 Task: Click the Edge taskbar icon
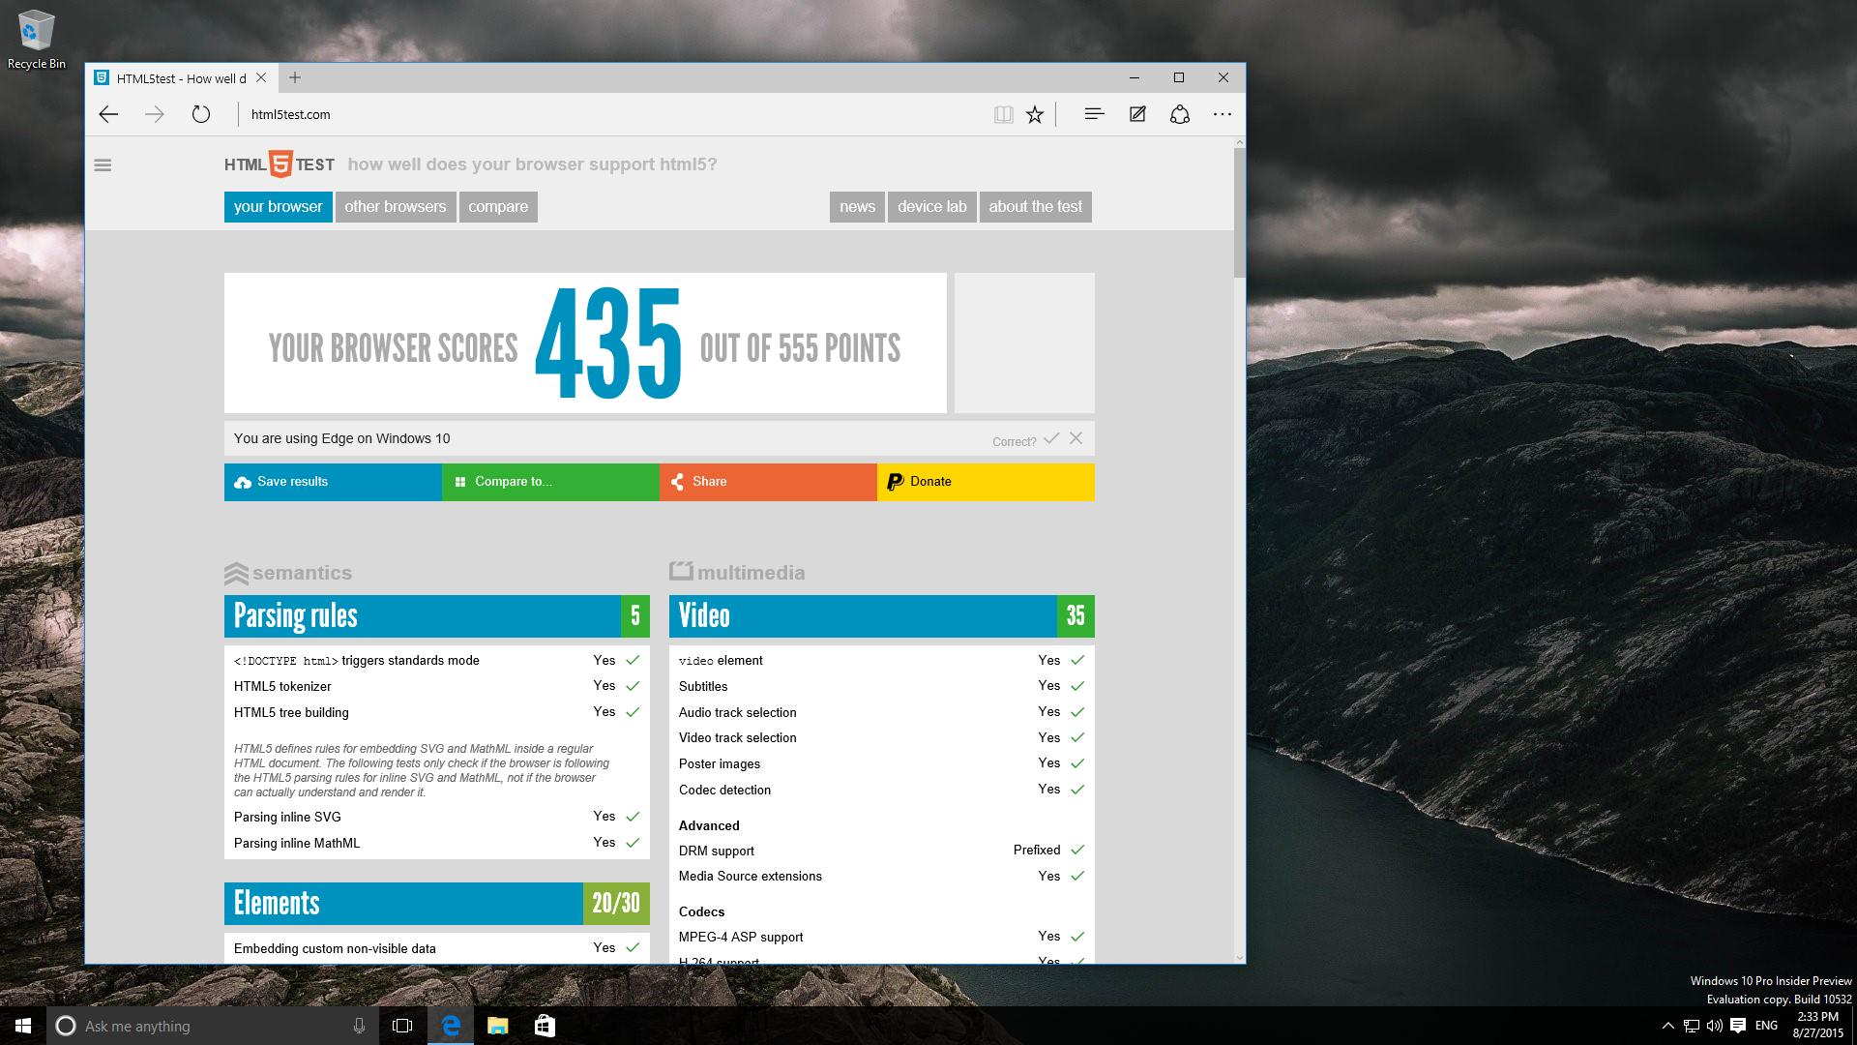[451, 1026]
